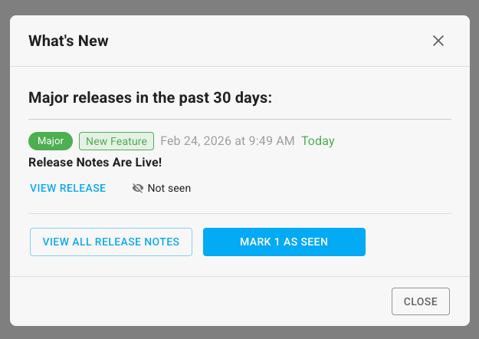Viewport: 479px width, 339px height.
Task: Click the New Feature tag
Action: coord(116,141)
